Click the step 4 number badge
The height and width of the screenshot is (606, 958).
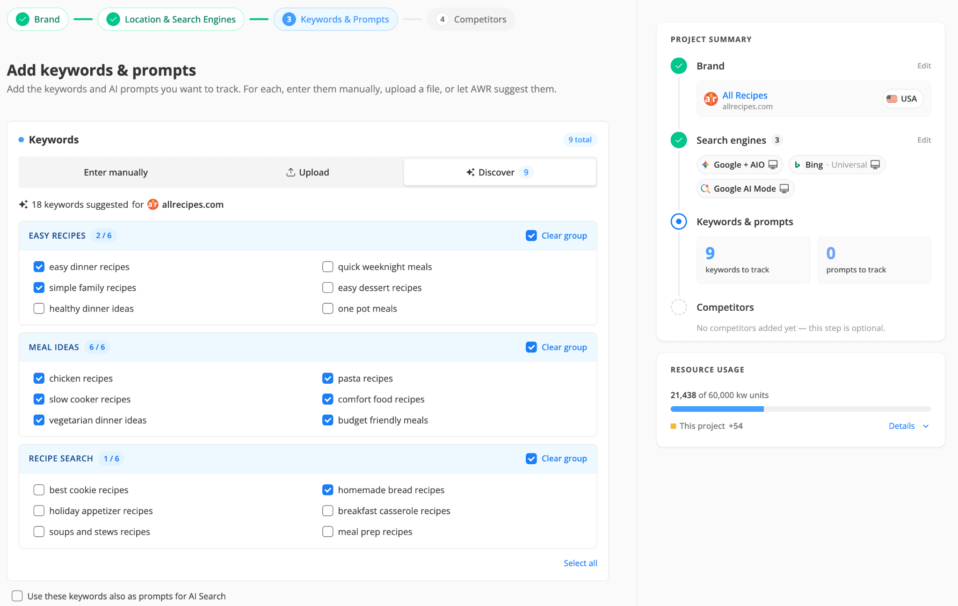[442, 19]
